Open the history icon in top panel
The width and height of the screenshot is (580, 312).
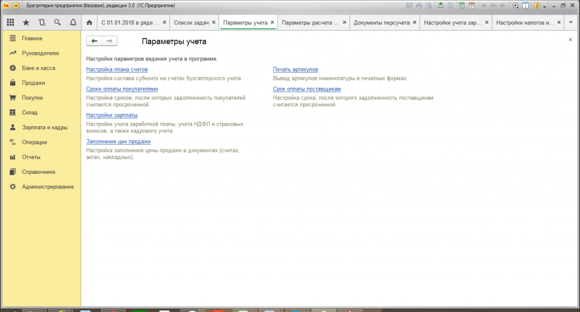click(x=42, y=23)
